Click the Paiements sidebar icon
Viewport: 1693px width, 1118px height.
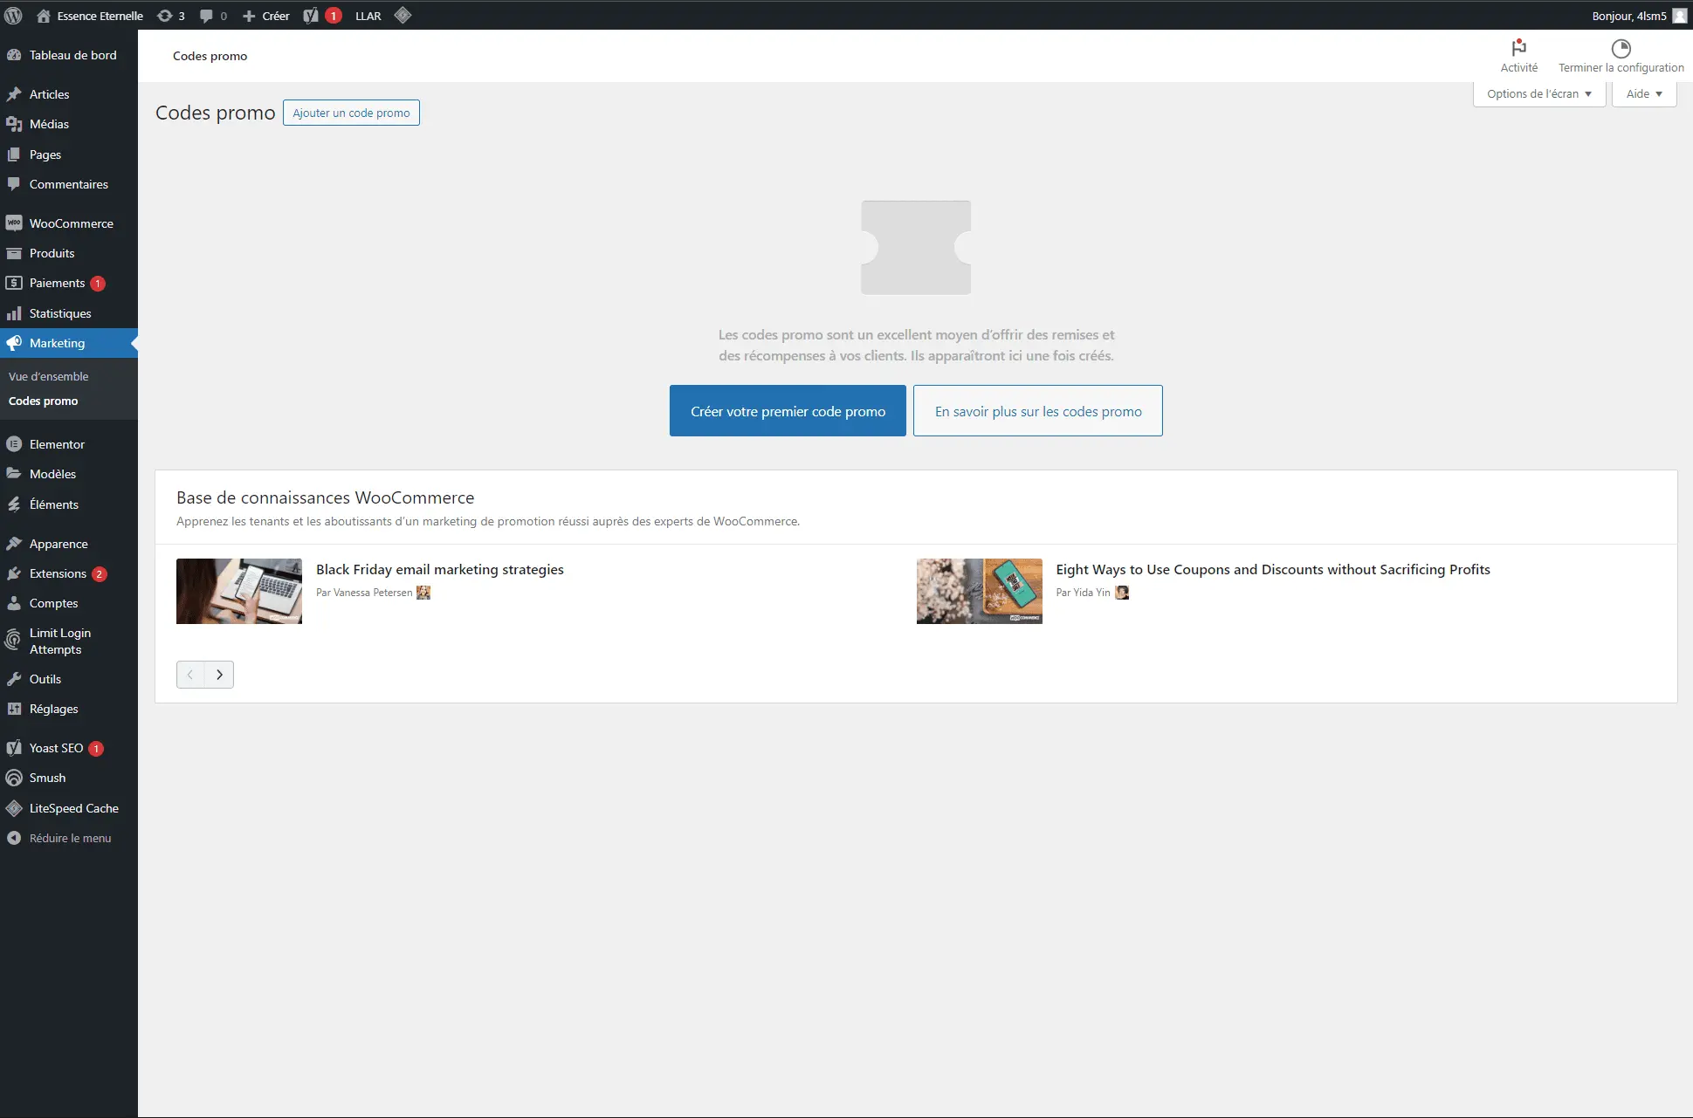click(x=14, y=283)
